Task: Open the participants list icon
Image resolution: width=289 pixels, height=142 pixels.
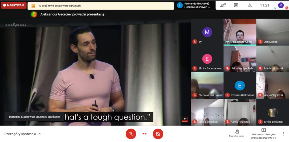Action: [x=223, y=5]
